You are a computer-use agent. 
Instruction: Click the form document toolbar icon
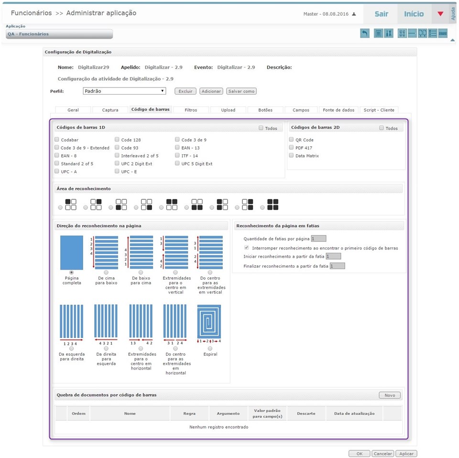click(378, 33)
